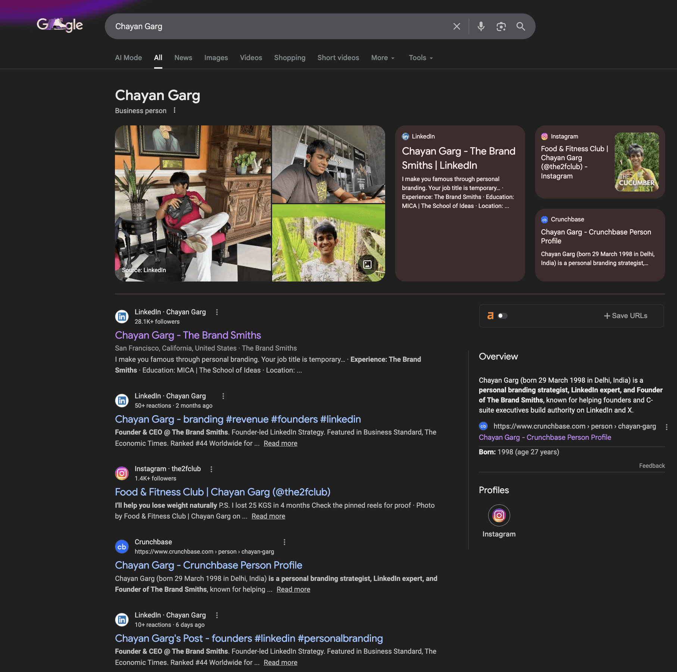Screen dimensions: 677x672
Task: Click the orange 'a' extension icon
Action: (490, 316)
